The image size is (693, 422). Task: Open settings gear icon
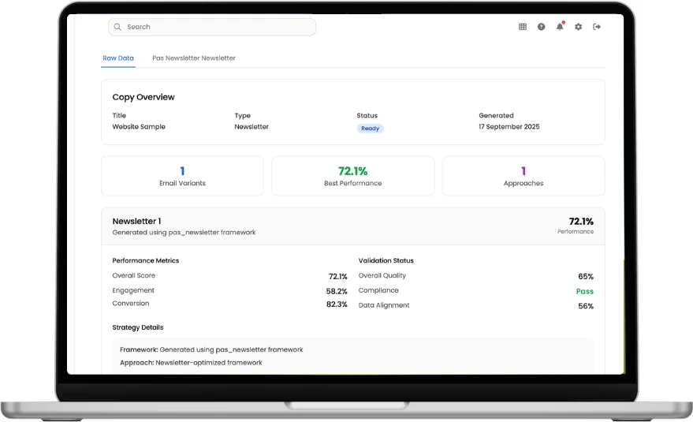(579, 27)
